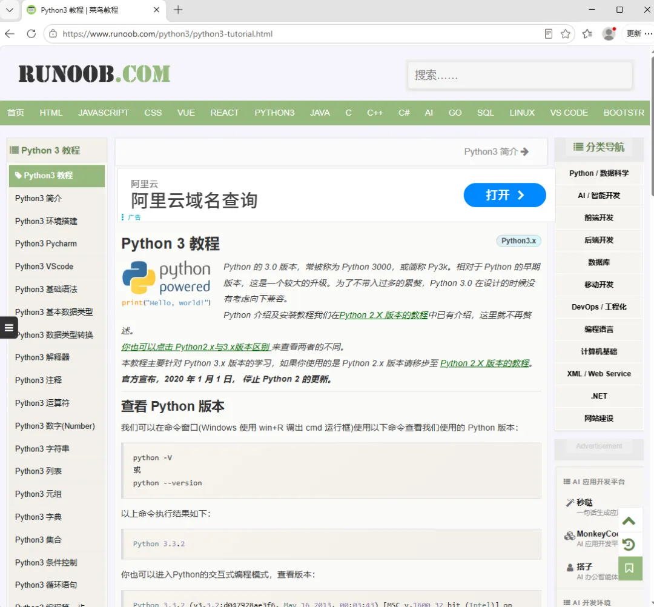
Task: Open C++ in the navigation bar
Action: [x=375, y=113]
